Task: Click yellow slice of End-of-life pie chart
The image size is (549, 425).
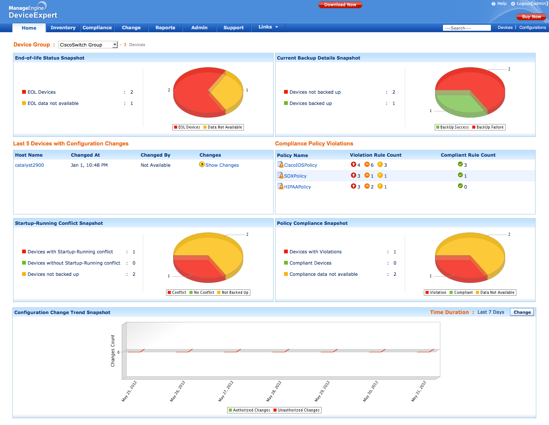Action: [x=228, y=92]
